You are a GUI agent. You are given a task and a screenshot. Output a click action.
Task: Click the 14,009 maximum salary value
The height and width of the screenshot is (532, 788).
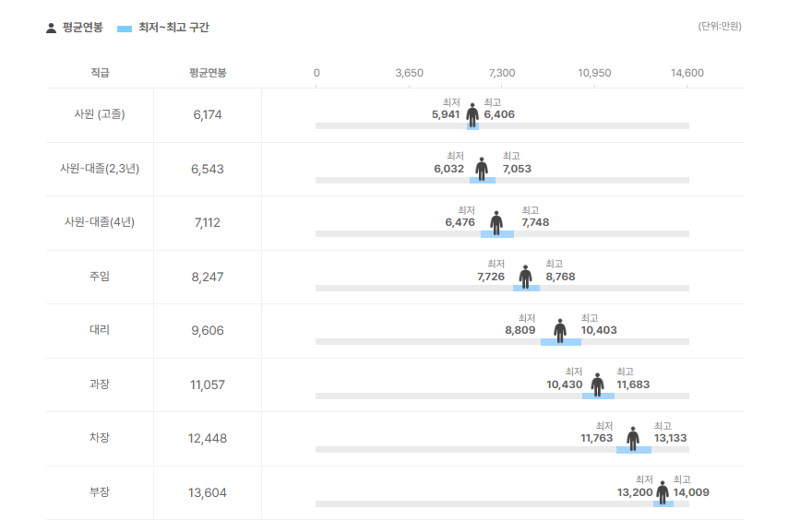pyautogui.click(x=691, y=492)
